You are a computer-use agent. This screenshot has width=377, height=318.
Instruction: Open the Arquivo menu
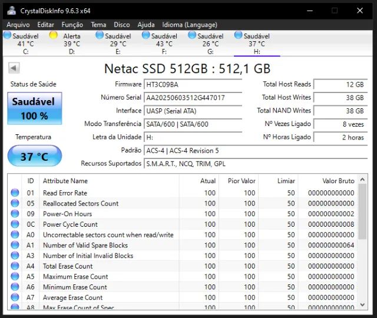[x=18, y=25]
